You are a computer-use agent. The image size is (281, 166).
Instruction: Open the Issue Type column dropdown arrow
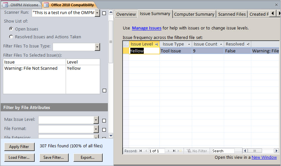(189, 44)
